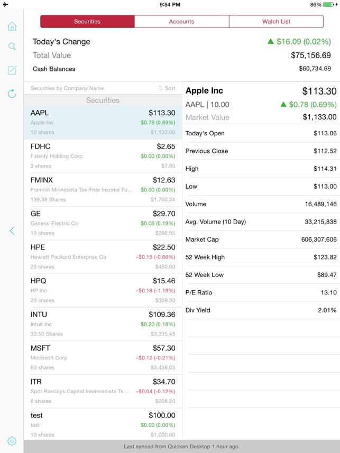Choose the MSFT Microsoft Corp row
The width and height of the screenshot is (340, 453).
(x=103, y=357)
